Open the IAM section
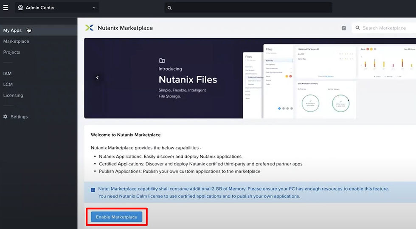Image resolution: width=416 pixels, height=229 pixels. click(7, 74)
